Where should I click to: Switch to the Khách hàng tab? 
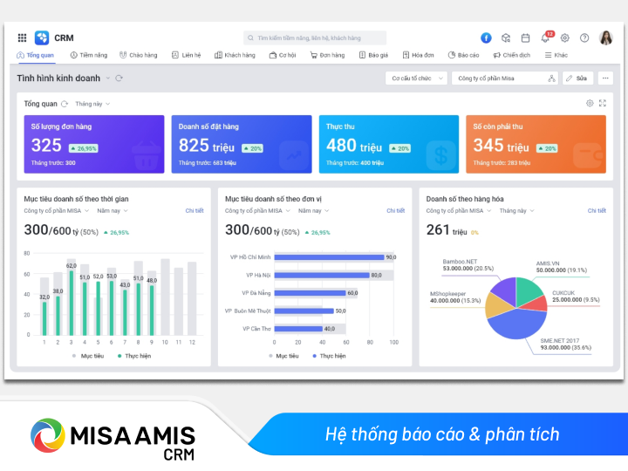coord(235,55)
